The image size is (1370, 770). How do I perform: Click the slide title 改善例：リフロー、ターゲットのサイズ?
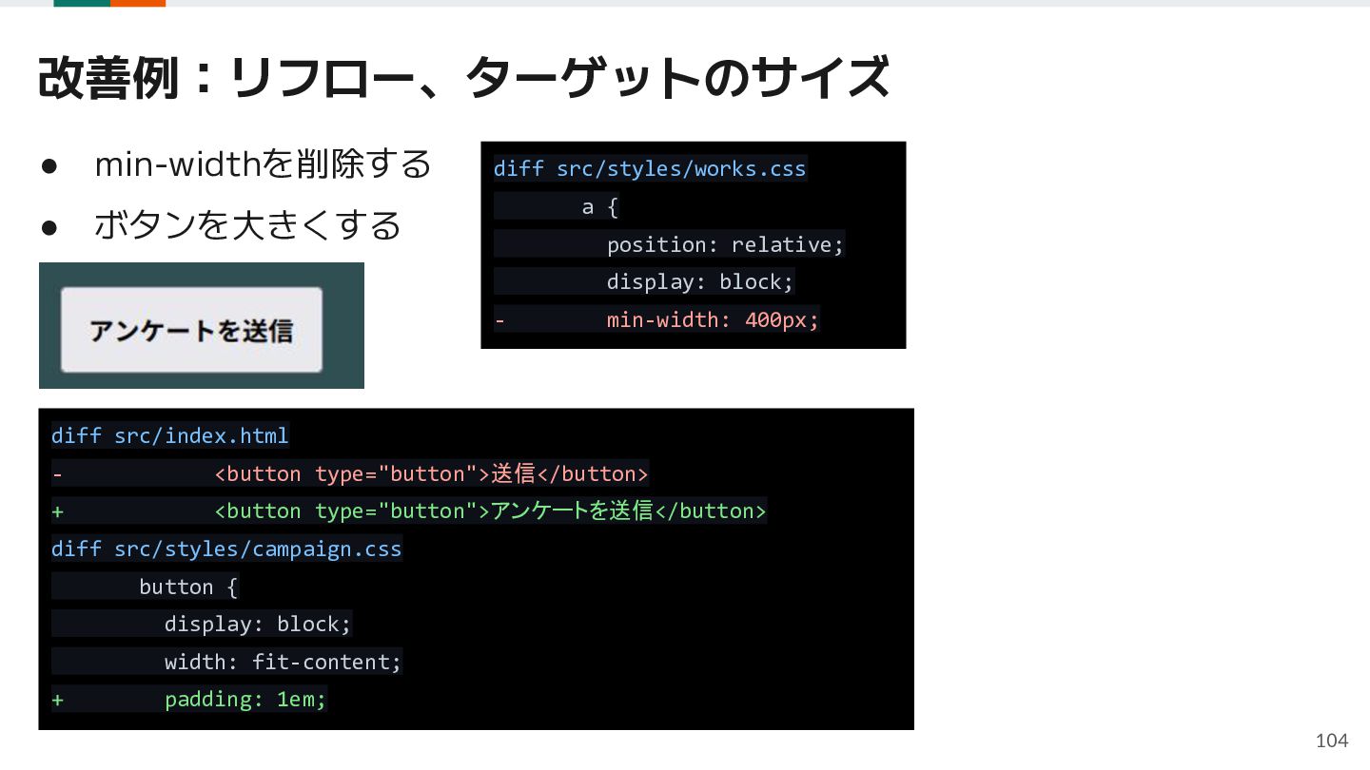(x=463, y=78)
